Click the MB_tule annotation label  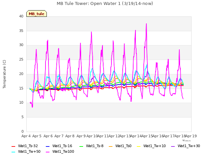point(37,14)
